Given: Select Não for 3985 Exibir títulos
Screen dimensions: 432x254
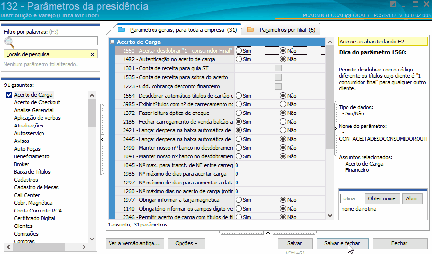Looking at the screenshot, I should (283, 104).
